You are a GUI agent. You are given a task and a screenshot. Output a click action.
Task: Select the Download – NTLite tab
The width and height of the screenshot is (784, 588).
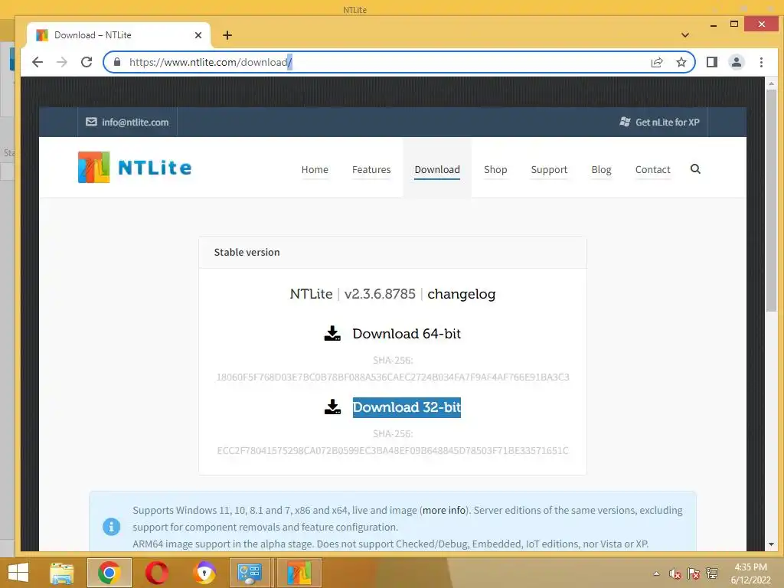[119, 35]
